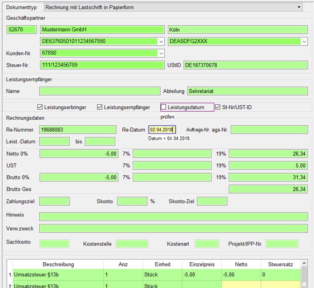
Task: Click the Netto 0% field showing -5,00
Action: point(79,154)
